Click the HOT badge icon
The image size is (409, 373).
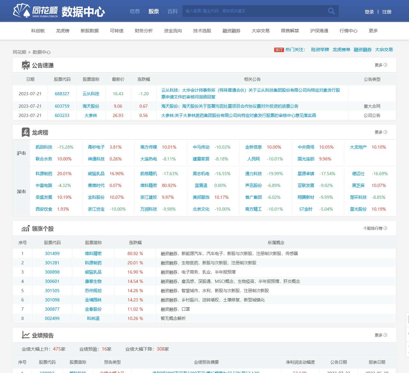tap(279, 50)
